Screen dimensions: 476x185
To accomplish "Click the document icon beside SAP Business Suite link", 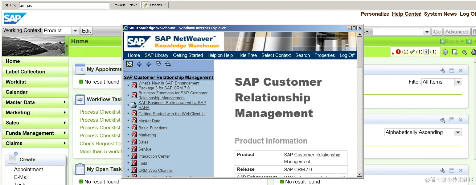I will click(134, 105).
